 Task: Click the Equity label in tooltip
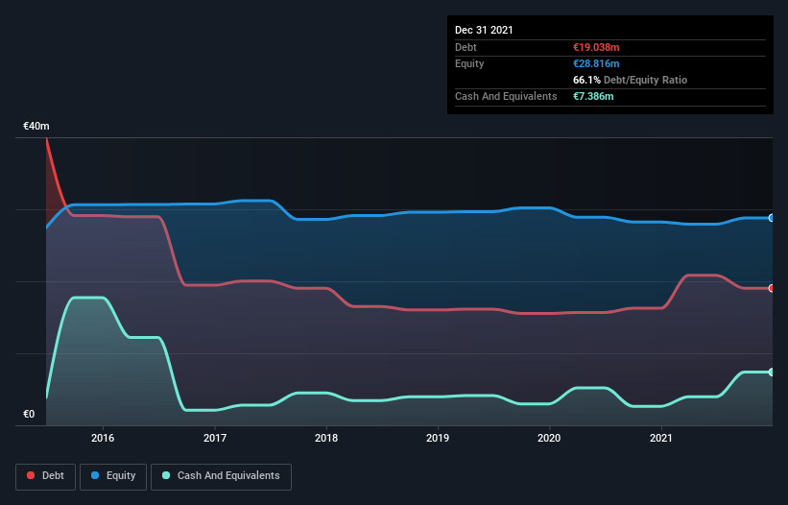click(469, 63)
